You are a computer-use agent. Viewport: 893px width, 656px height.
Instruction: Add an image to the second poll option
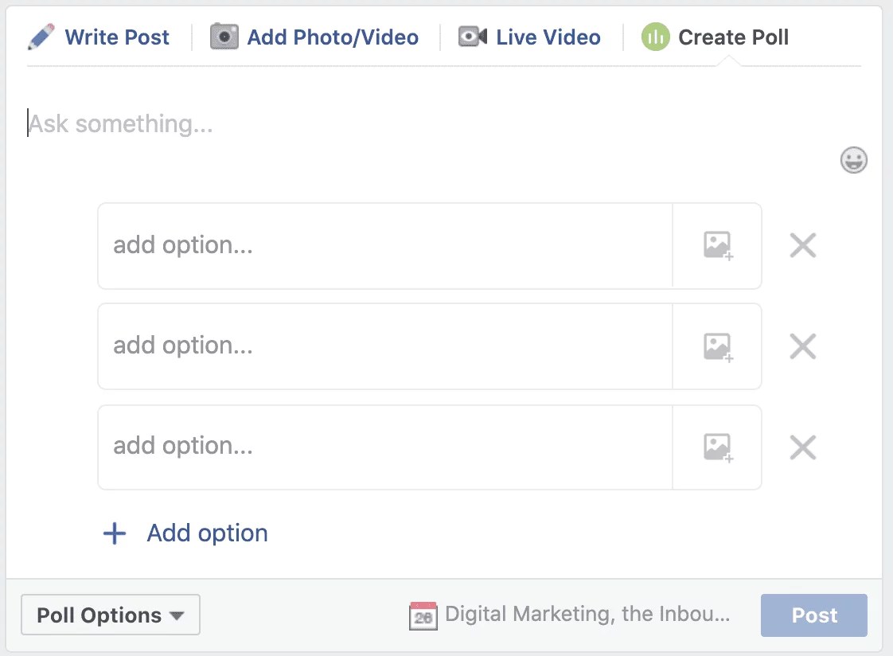coord(717,346)
